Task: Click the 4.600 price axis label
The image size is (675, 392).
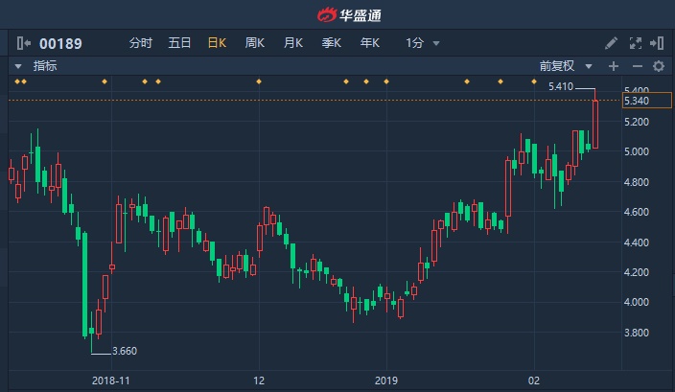Action: (x=637, y=212)
